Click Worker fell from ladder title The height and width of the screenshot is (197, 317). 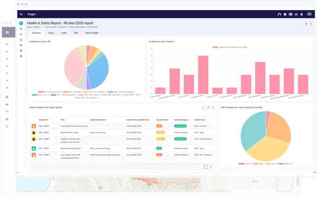[69, 133]
